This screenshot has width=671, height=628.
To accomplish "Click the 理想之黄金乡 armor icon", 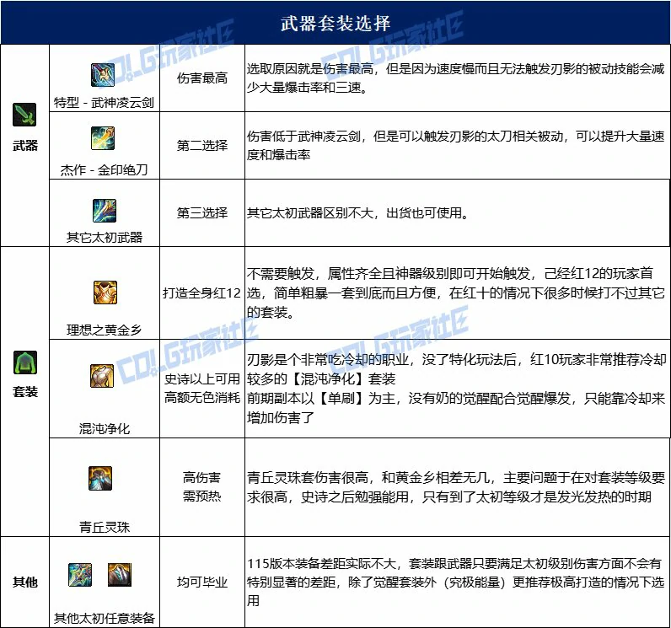I will pos(105,293).
